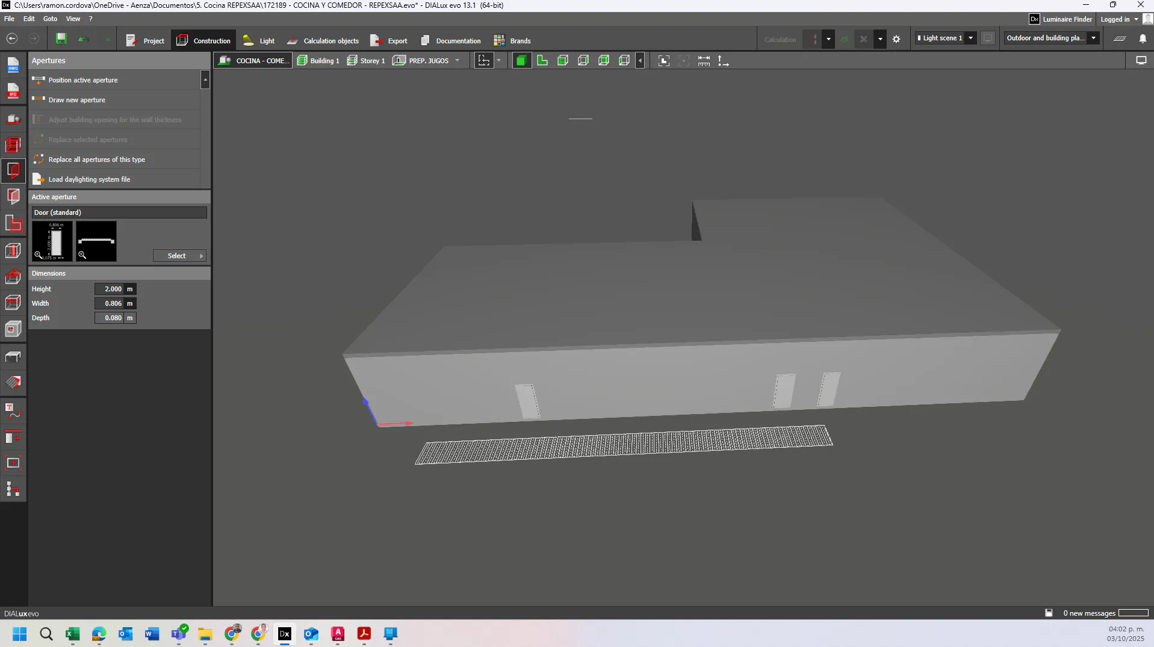Toggle the front view cube button

pyautogui.click(x=562, y=60)
